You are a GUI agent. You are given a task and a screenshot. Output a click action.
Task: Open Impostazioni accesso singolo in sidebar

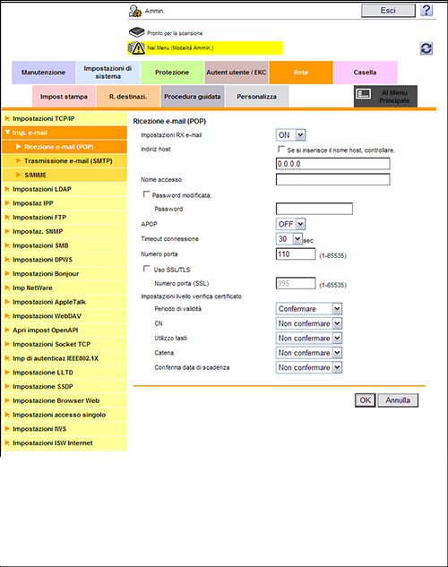(x=65, y=415)
